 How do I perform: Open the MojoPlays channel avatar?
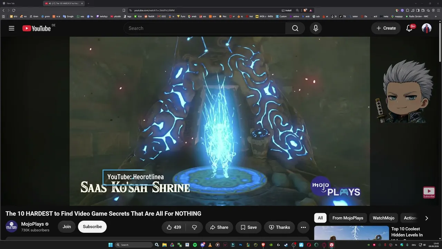(12, 227)
